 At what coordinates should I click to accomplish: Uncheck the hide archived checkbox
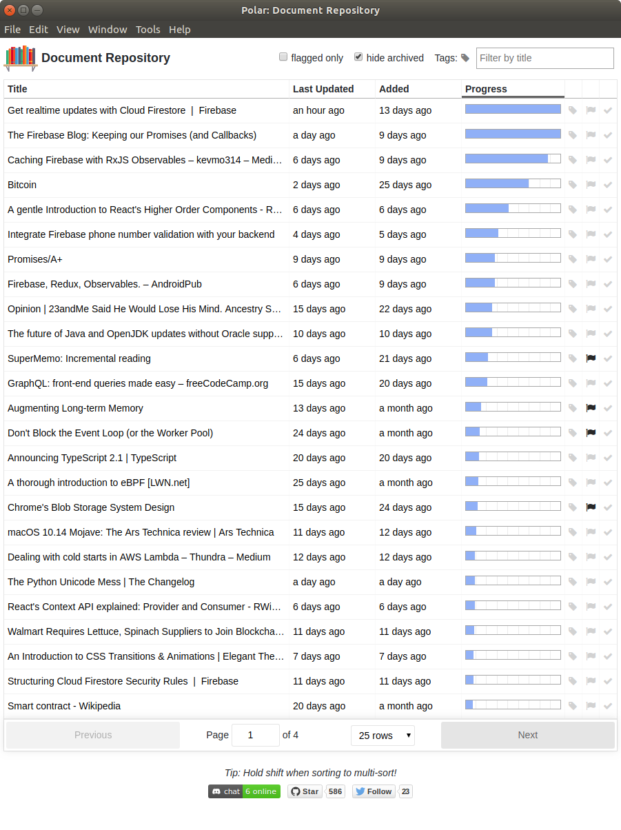click(x=358, y=57)
